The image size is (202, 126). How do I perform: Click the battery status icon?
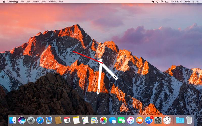coord(167,2)
